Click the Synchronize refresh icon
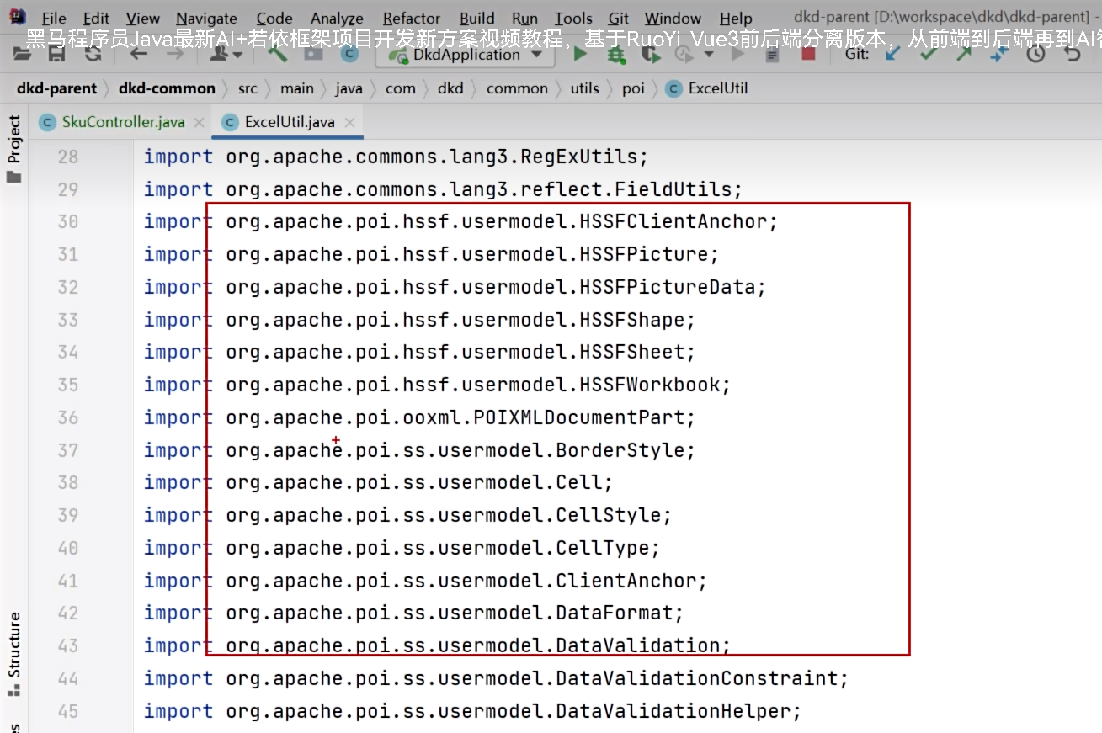Image resolution: width=1102 pixels, height=733 pixels. coord(93,55)
